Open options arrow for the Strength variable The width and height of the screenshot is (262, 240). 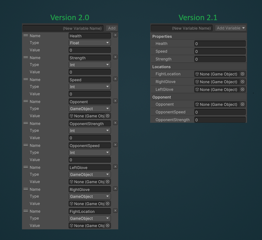pos(115,57)
